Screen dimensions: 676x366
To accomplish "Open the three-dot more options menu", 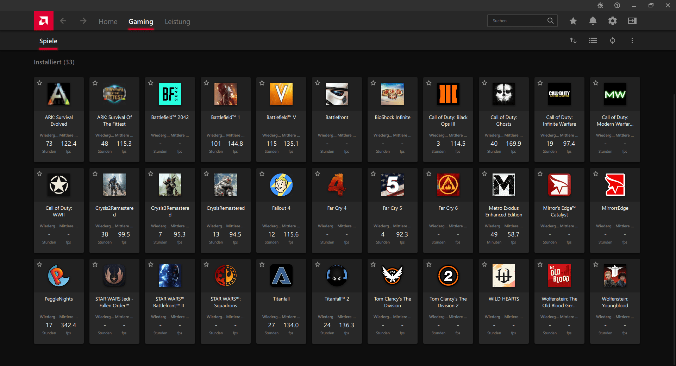I will 632,40.
